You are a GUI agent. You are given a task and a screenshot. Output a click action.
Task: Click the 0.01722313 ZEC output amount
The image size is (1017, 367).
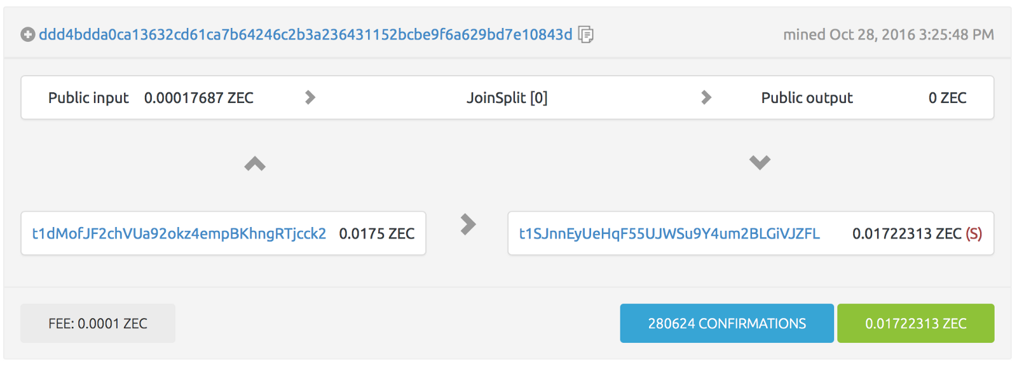[x=906, y=233]
